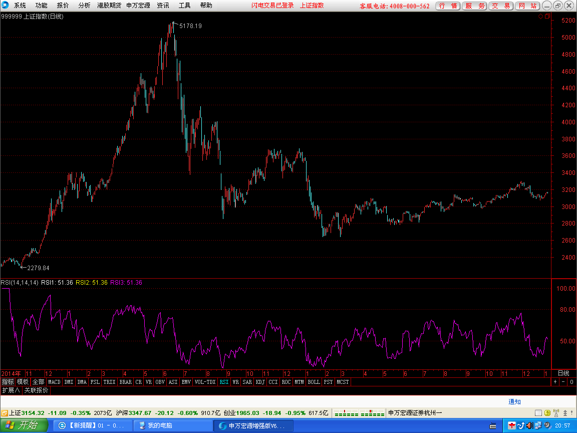Click the pin icon at status bar end
This screenshot has height=433, width=577.
(x=572, y=413)
